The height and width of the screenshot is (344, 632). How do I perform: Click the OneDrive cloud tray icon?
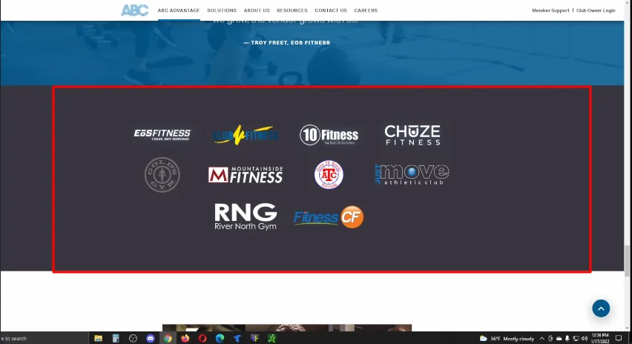pos(559,338)
